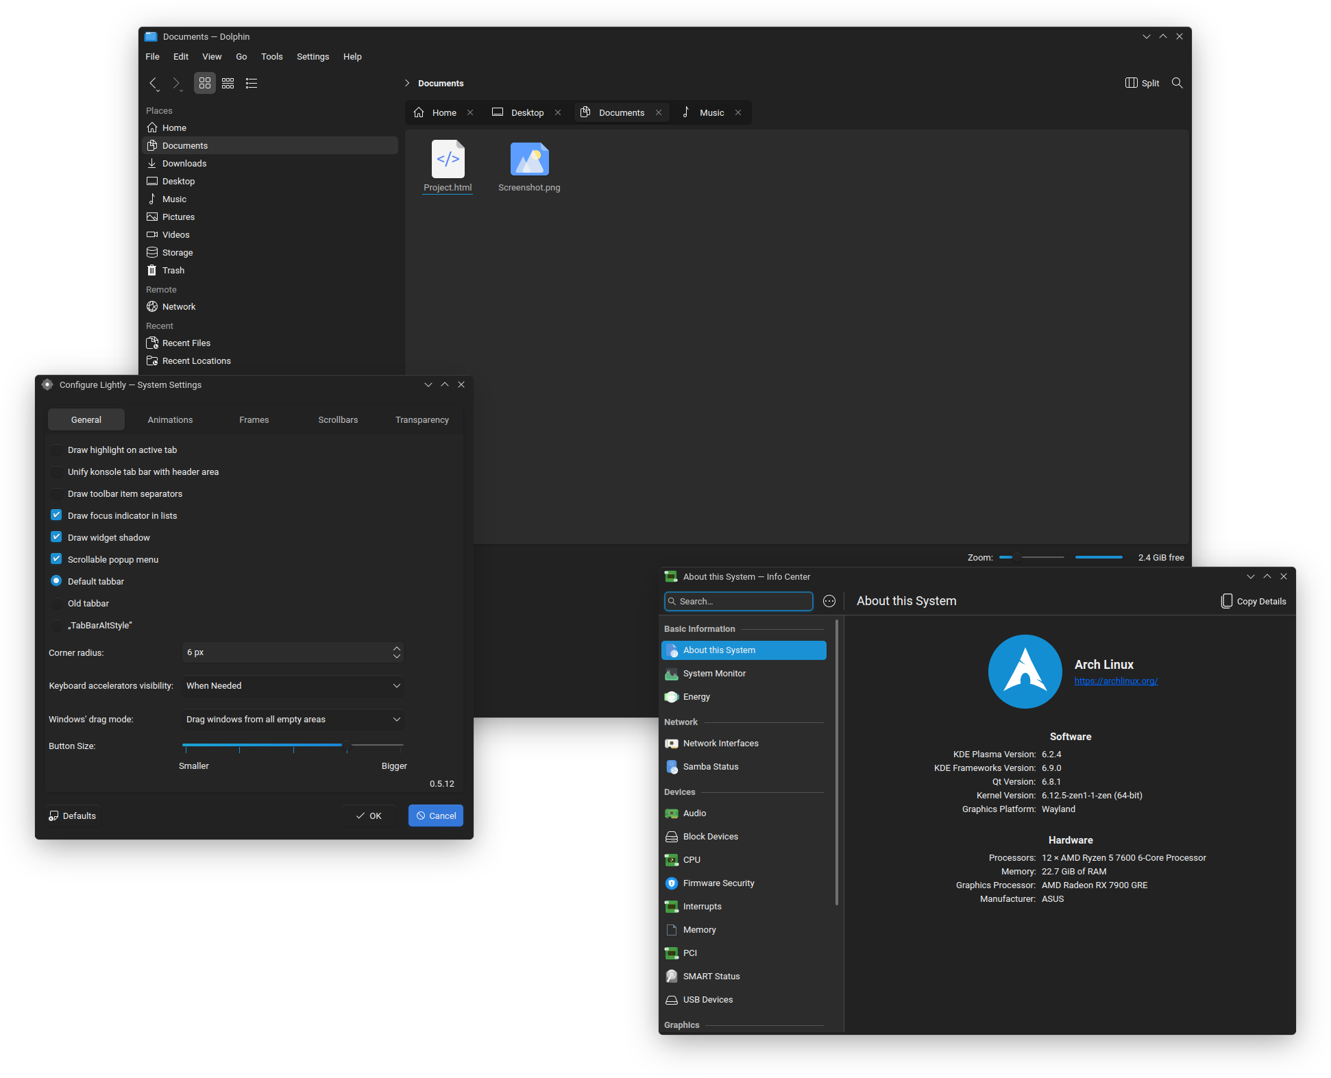Open Network Interfaces in Info Center
This screenshot has width=1331, height=1078.
pyautogui.click(x=720, y=743)
